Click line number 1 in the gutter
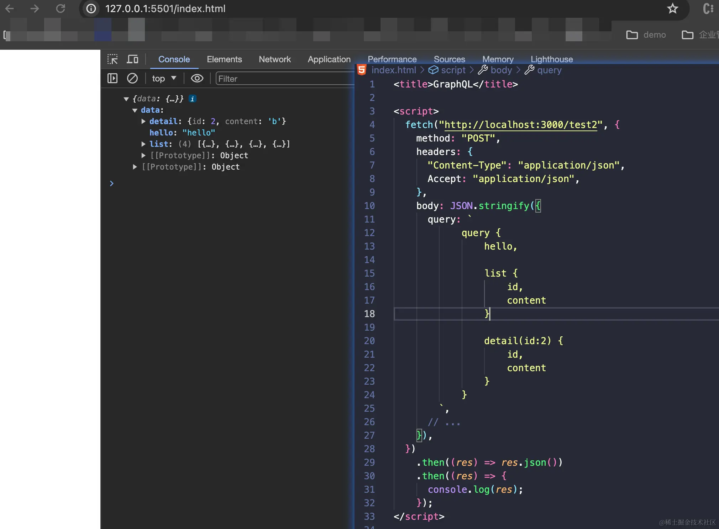Screen dimensions: 719x529 point(372,84)
